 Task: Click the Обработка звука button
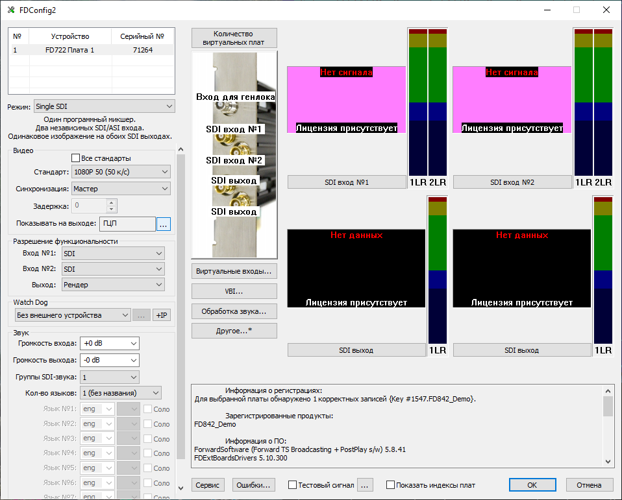tap(234, 311)
